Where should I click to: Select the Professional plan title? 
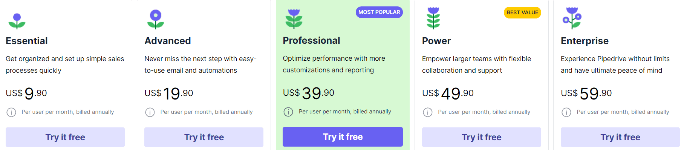(312, 40)
